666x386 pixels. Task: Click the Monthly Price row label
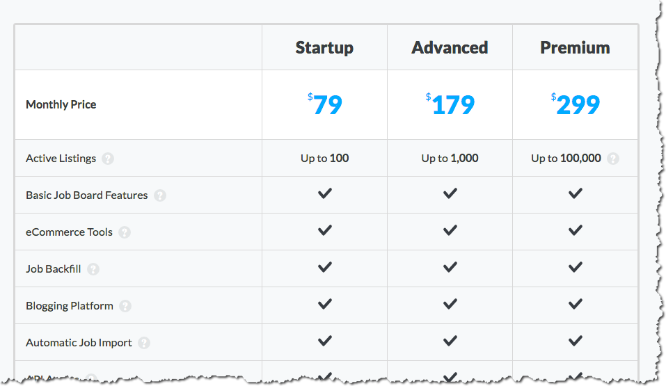tap(61, 104)
